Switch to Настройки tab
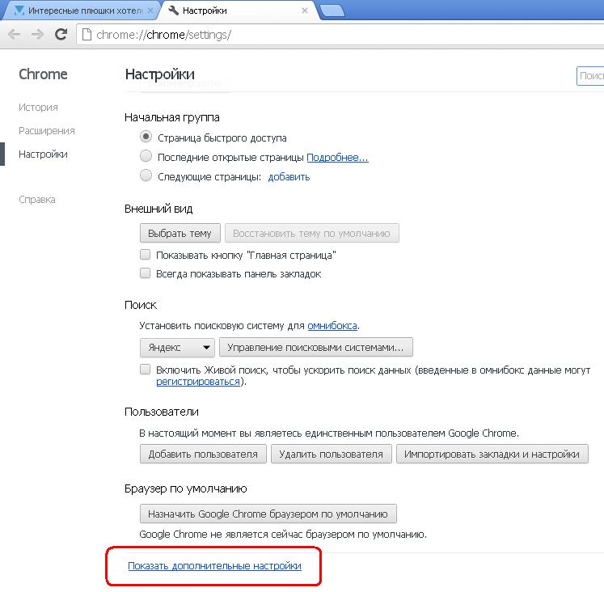The height and width of the screenshot is (592, 604). [x=239, y=11]
